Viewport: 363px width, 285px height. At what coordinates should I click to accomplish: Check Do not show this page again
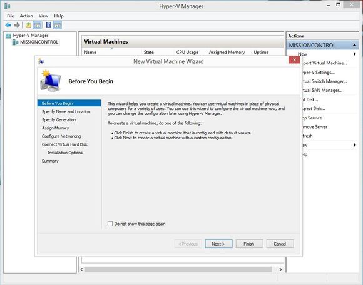click(110, 224)
